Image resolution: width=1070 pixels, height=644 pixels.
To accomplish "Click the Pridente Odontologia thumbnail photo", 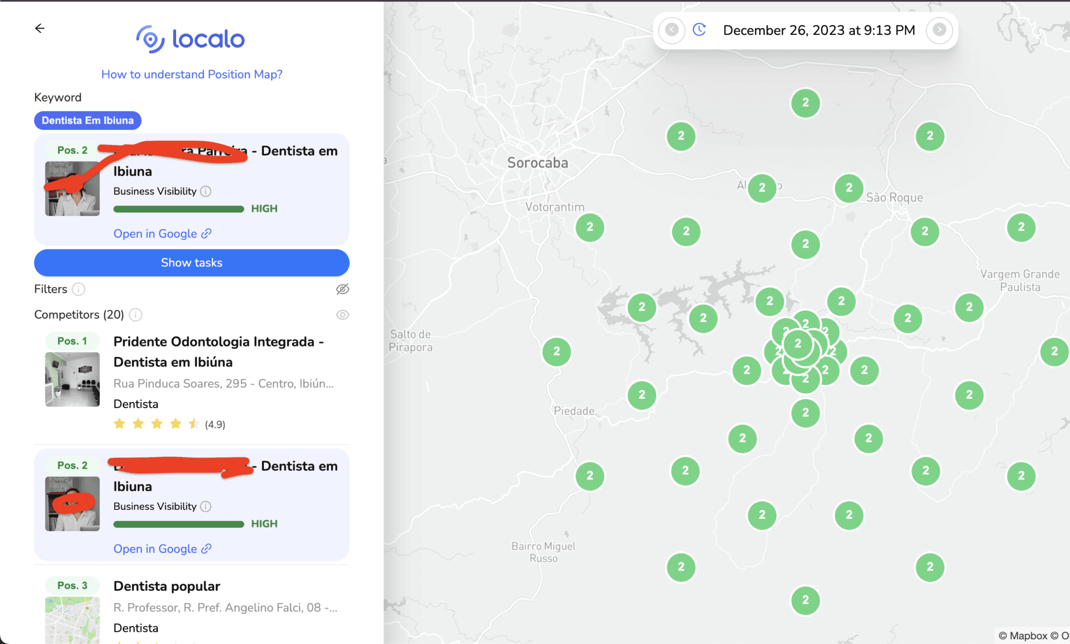I will [72, 379].
